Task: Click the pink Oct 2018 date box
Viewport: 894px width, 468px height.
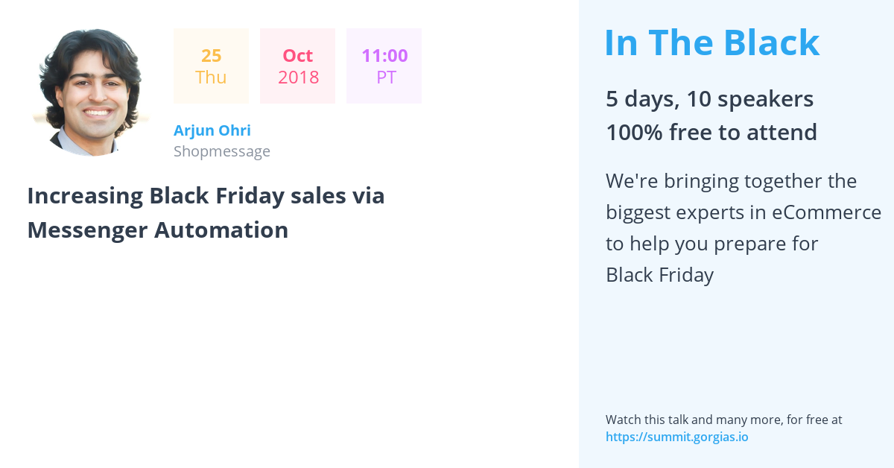Action: (297, 66)
